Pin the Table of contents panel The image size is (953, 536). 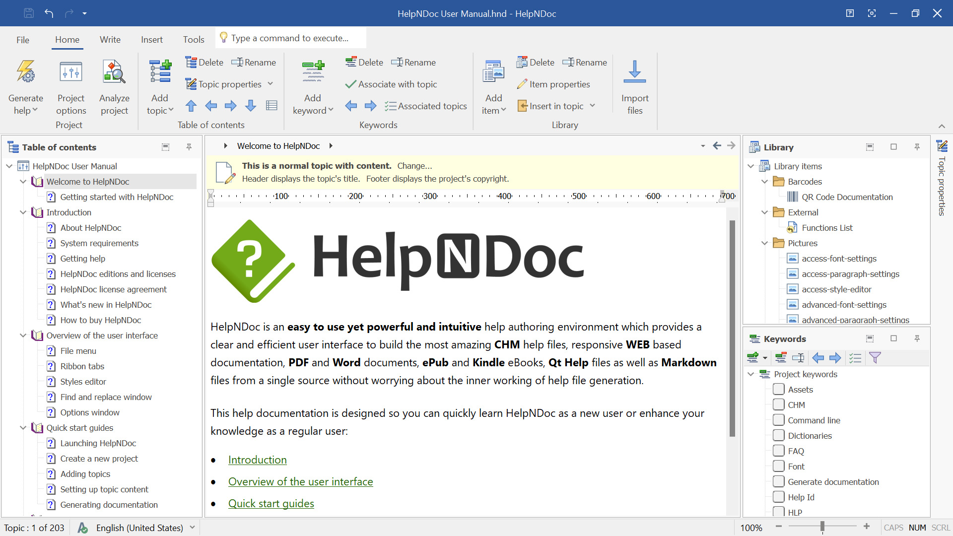coord(189,147)
